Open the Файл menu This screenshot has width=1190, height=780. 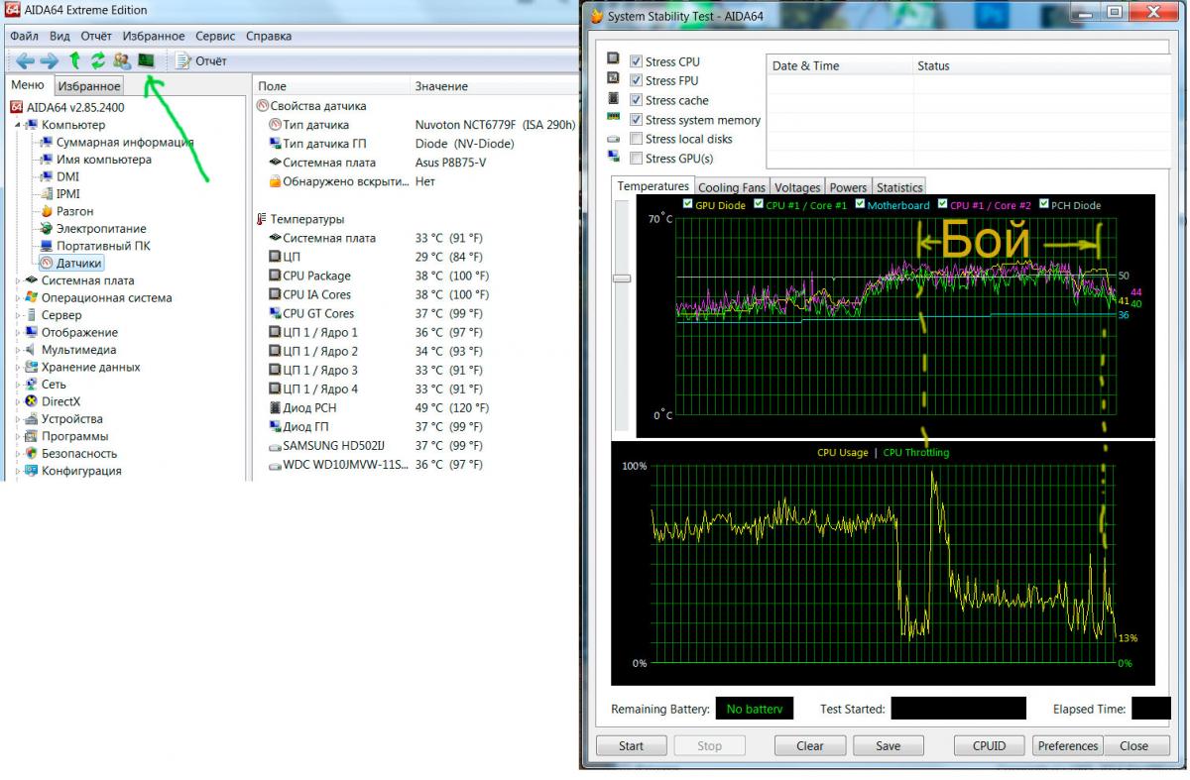point(24,36)
